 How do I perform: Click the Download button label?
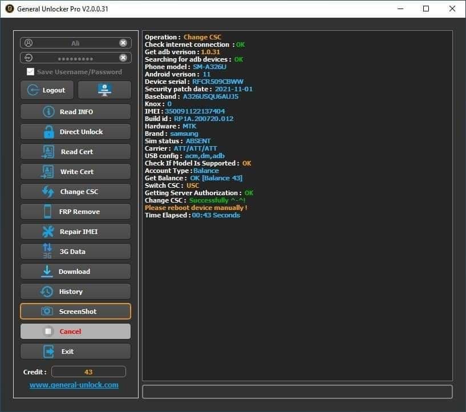click(74, 272)
